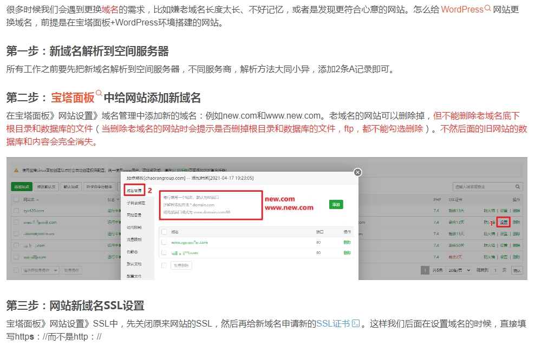Click the 跳转到 page number field
This screenshot has height=345, width=535.
pos(495,270)
